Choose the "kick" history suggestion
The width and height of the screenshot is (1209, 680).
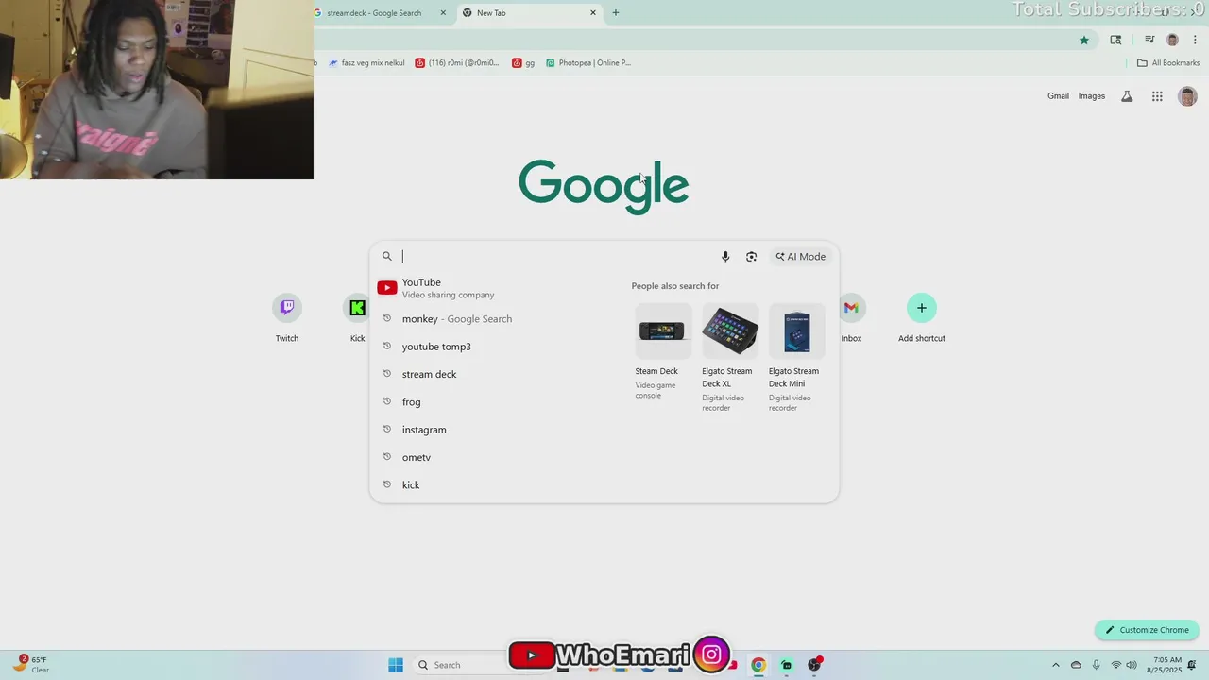pyautogui.click(x=491, y=484)
